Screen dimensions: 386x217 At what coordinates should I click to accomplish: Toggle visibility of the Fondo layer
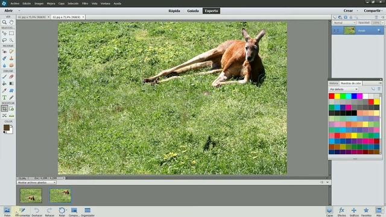337,31
